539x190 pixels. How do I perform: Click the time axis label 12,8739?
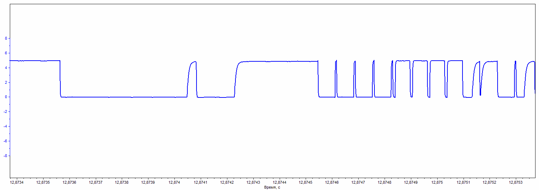[148, 183]
